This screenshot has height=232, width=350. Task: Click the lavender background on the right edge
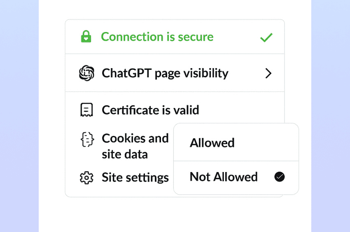pos(331,116)
